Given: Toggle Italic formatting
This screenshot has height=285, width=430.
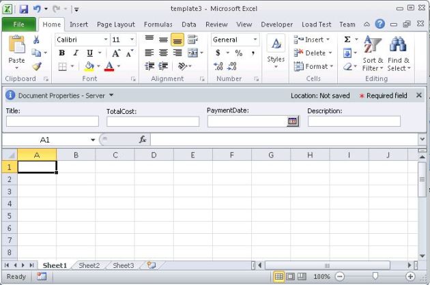Looking at the screenshot, I should coord(76,53).
